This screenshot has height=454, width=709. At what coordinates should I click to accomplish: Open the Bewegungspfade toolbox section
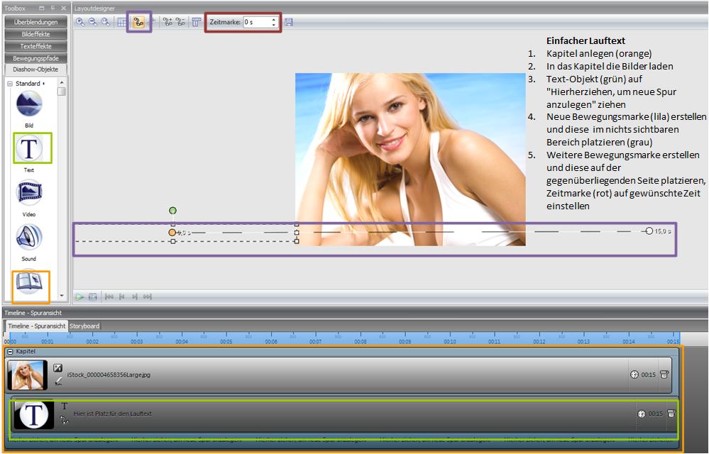(35, 58)
